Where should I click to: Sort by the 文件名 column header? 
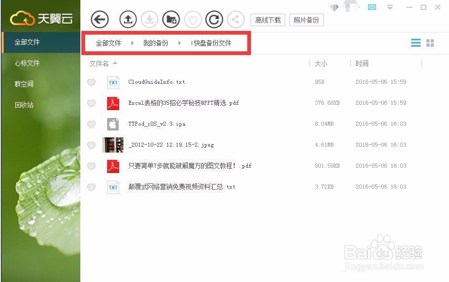(99, 63)
